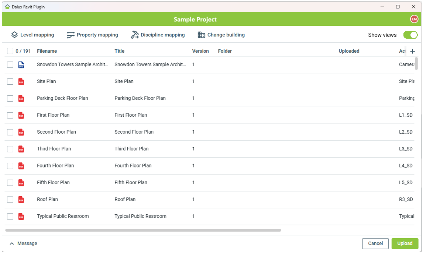Select the Site Plan filename cell

tap(47, 81)
